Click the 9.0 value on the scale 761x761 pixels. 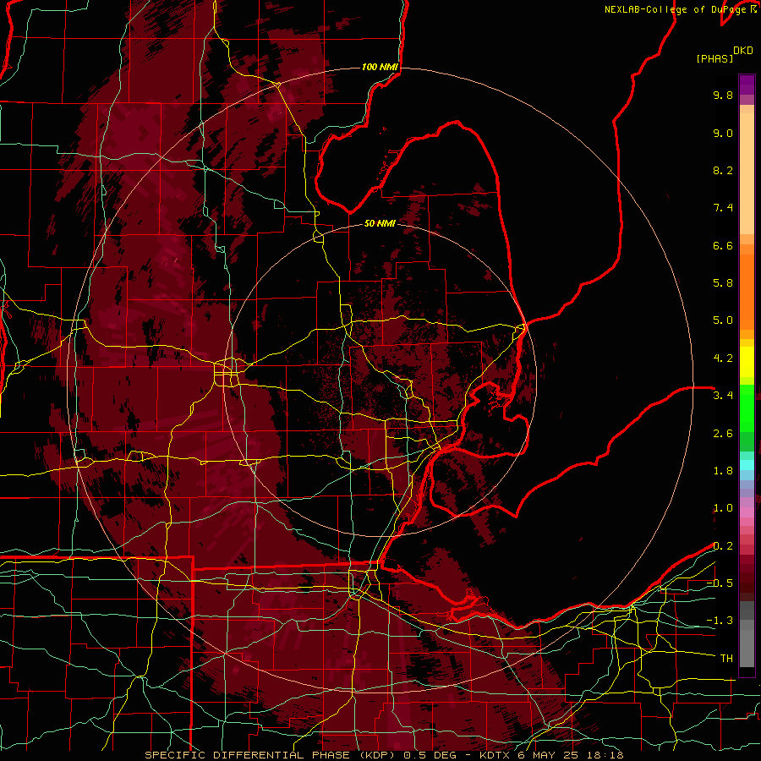[x=723, y=133]
